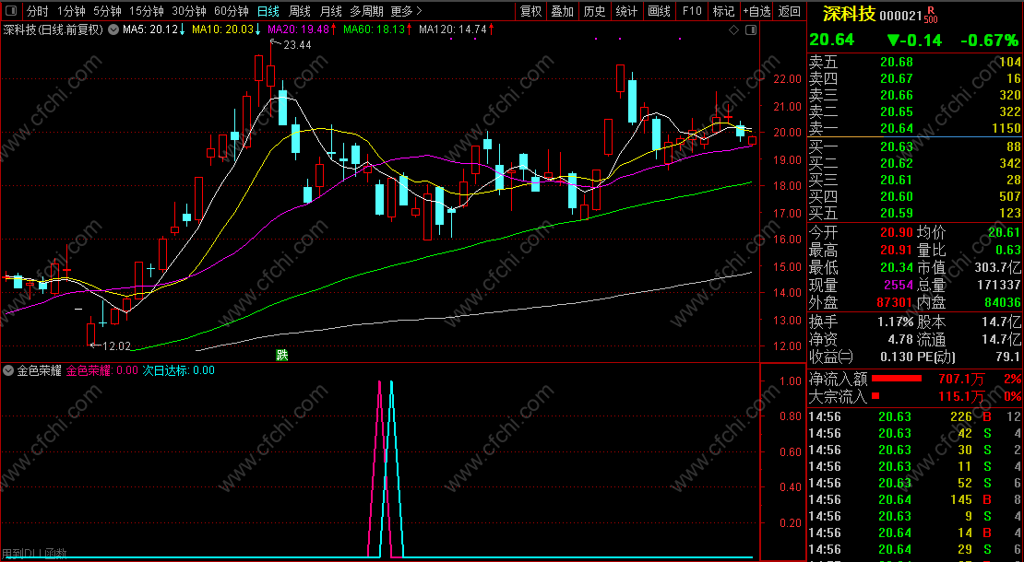Select the MA10: 20.03 label
This screenshot has height=562, width=1024.
coord(222,29)
